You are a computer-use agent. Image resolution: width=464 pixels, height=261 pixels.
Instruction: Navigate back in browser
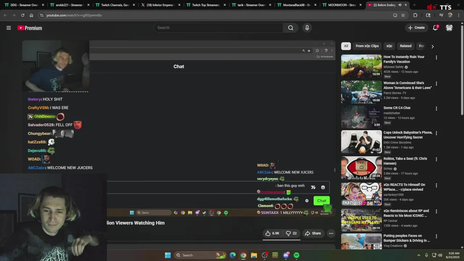[5, 15]
